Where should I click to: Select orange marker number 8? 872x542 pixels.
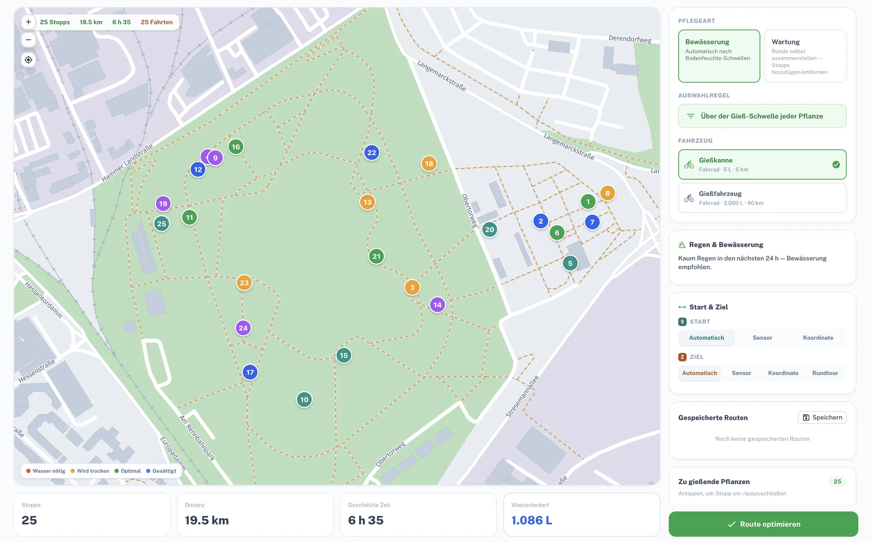coord(607,194)
